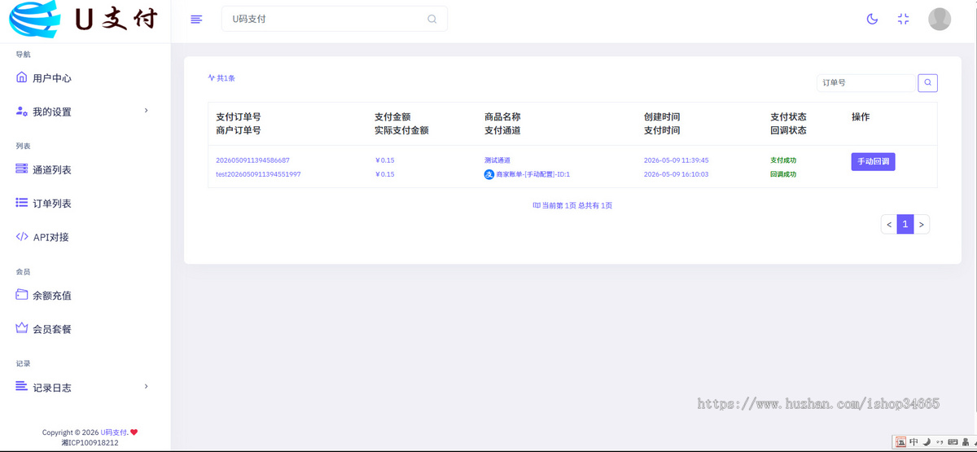Click the 五 input method icon in the IME bar
This screenshot has width=977, height=452.
(x=900, y=442)
